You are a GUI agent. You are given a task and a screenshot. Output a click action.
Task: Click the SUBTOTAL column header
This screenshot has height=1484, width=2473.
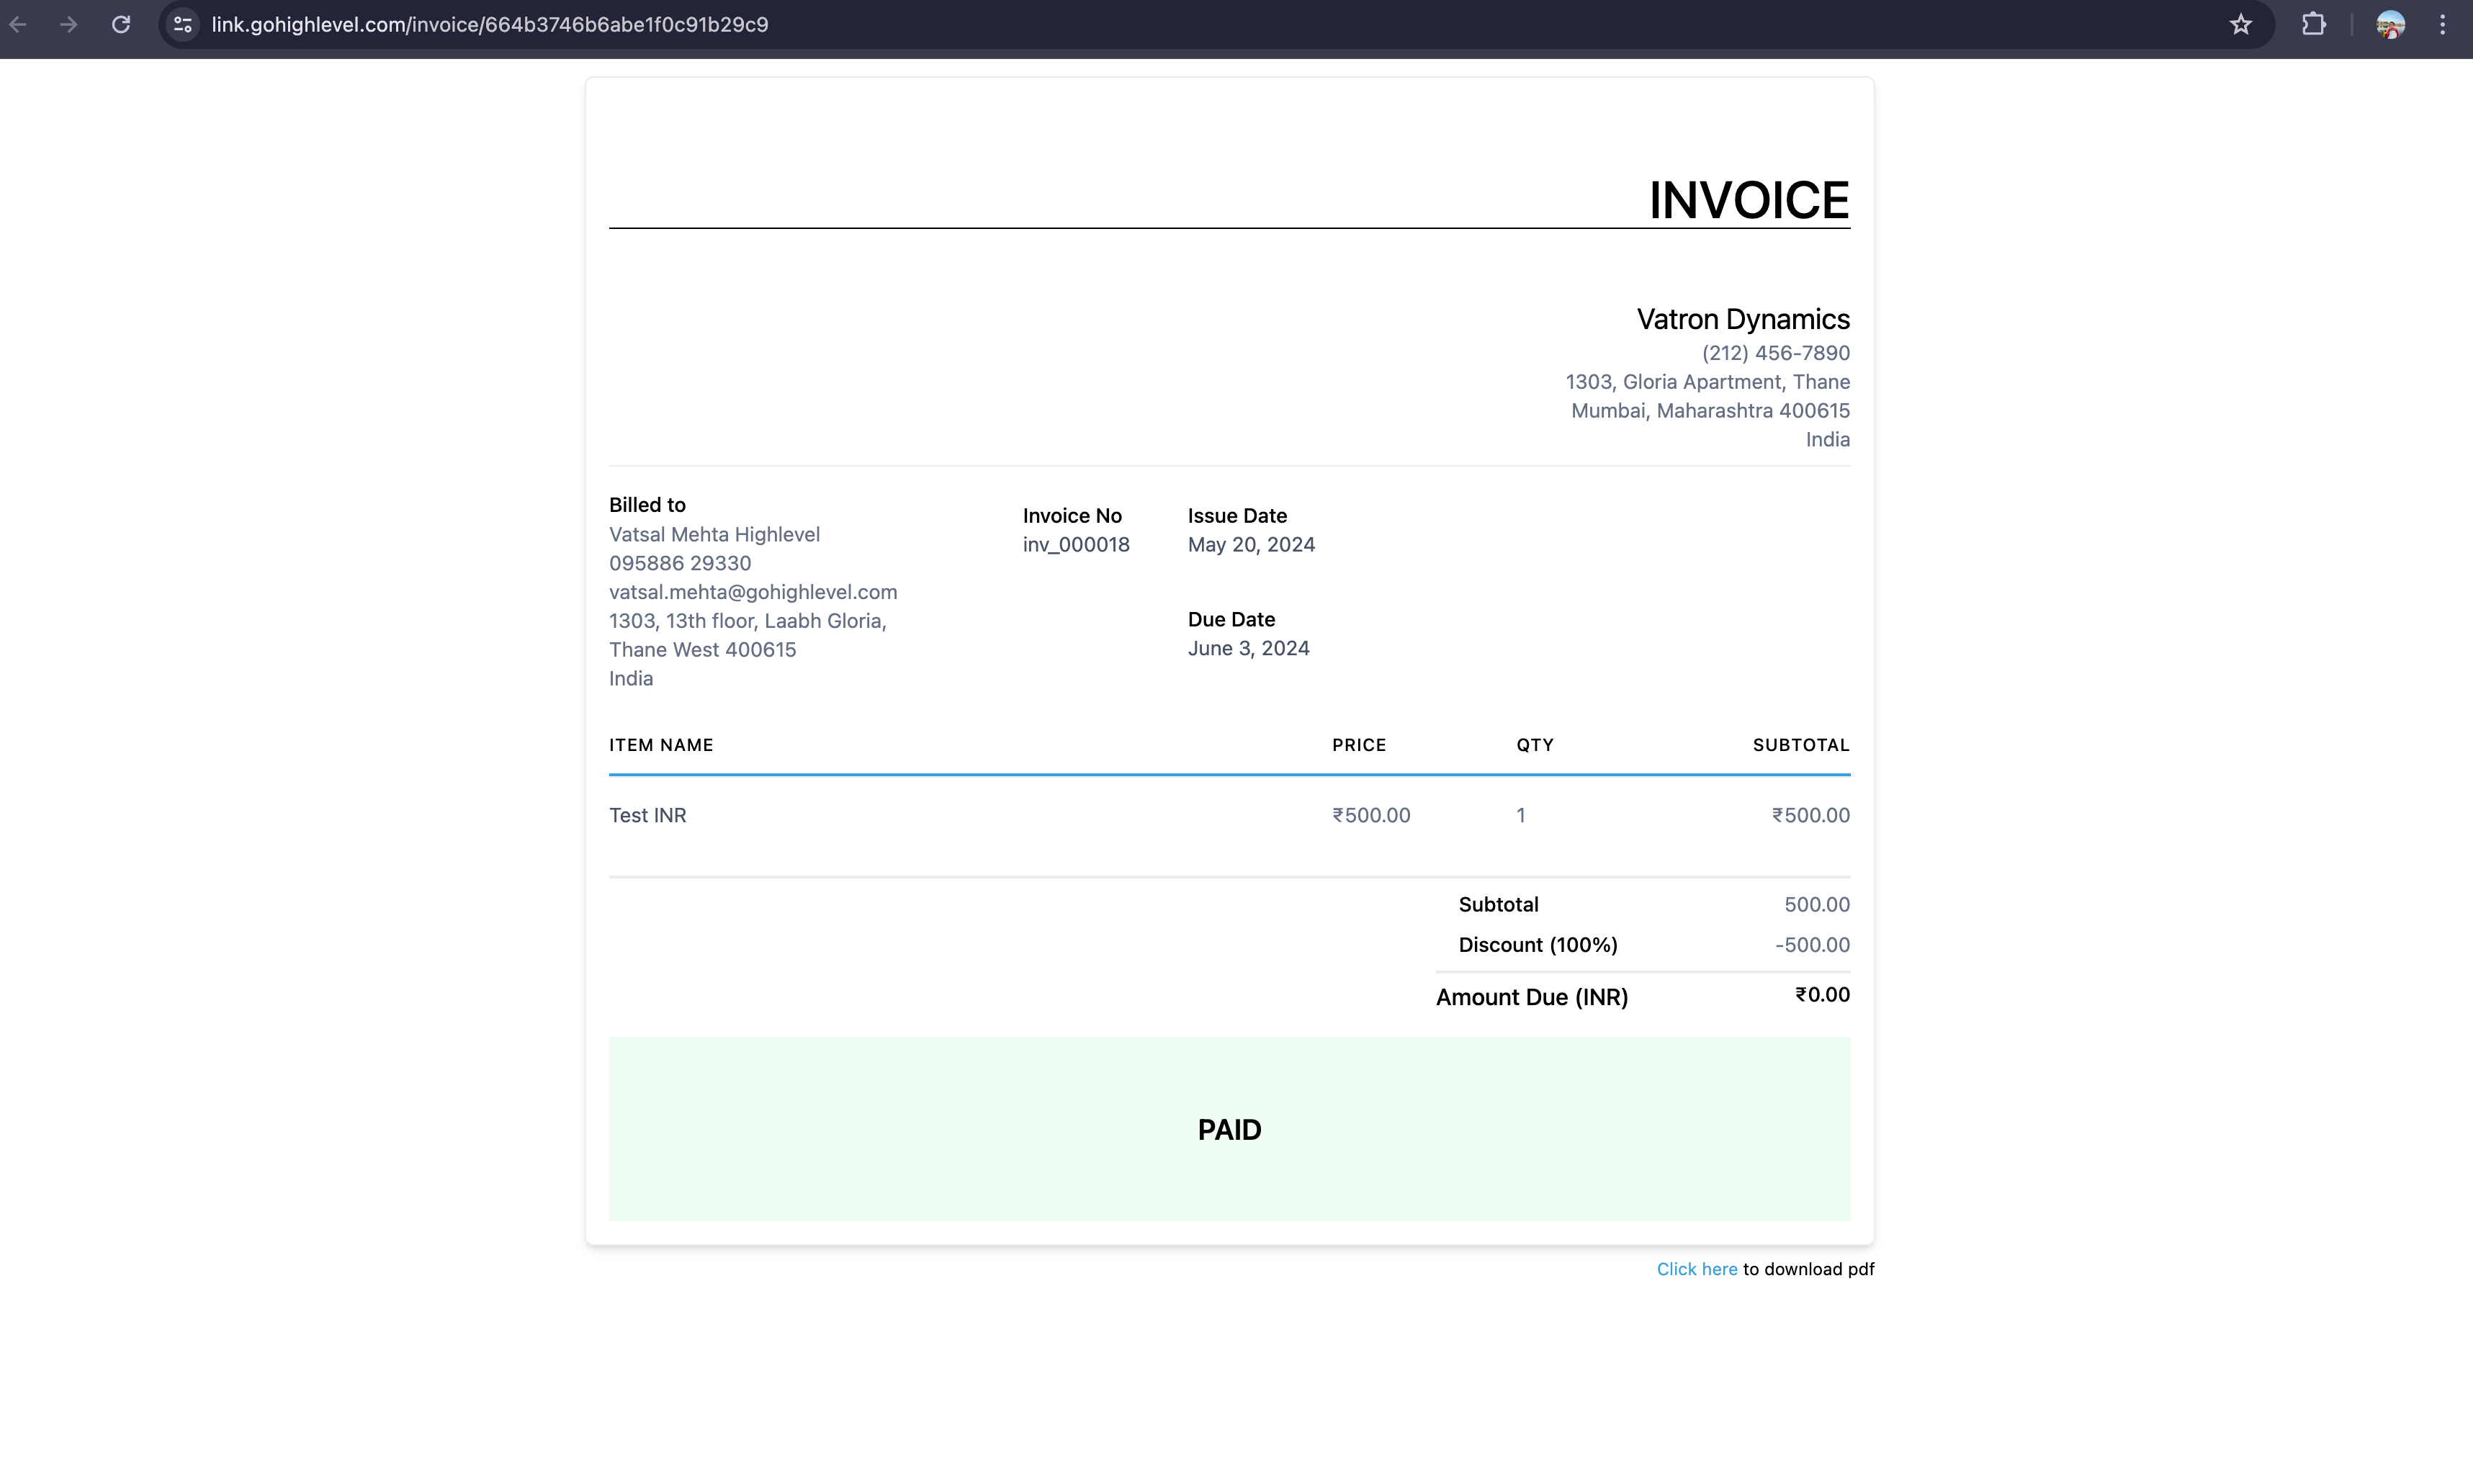(x=1801, y=745)
